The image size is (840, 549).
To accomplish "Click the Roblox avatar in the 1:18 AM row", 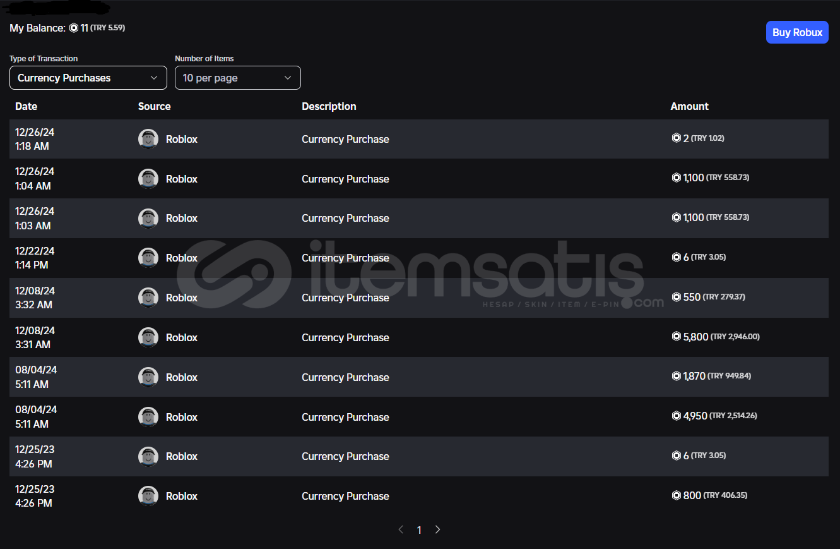I will pos(148,139).
